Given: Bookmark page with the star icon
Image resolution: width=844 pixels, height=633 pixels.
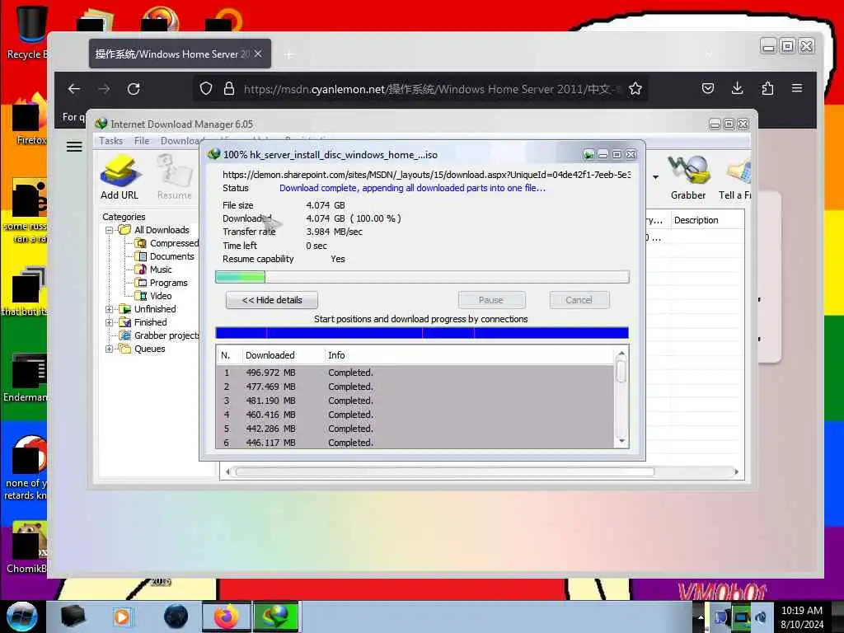Looking at the screenshot, I should 635,89.
